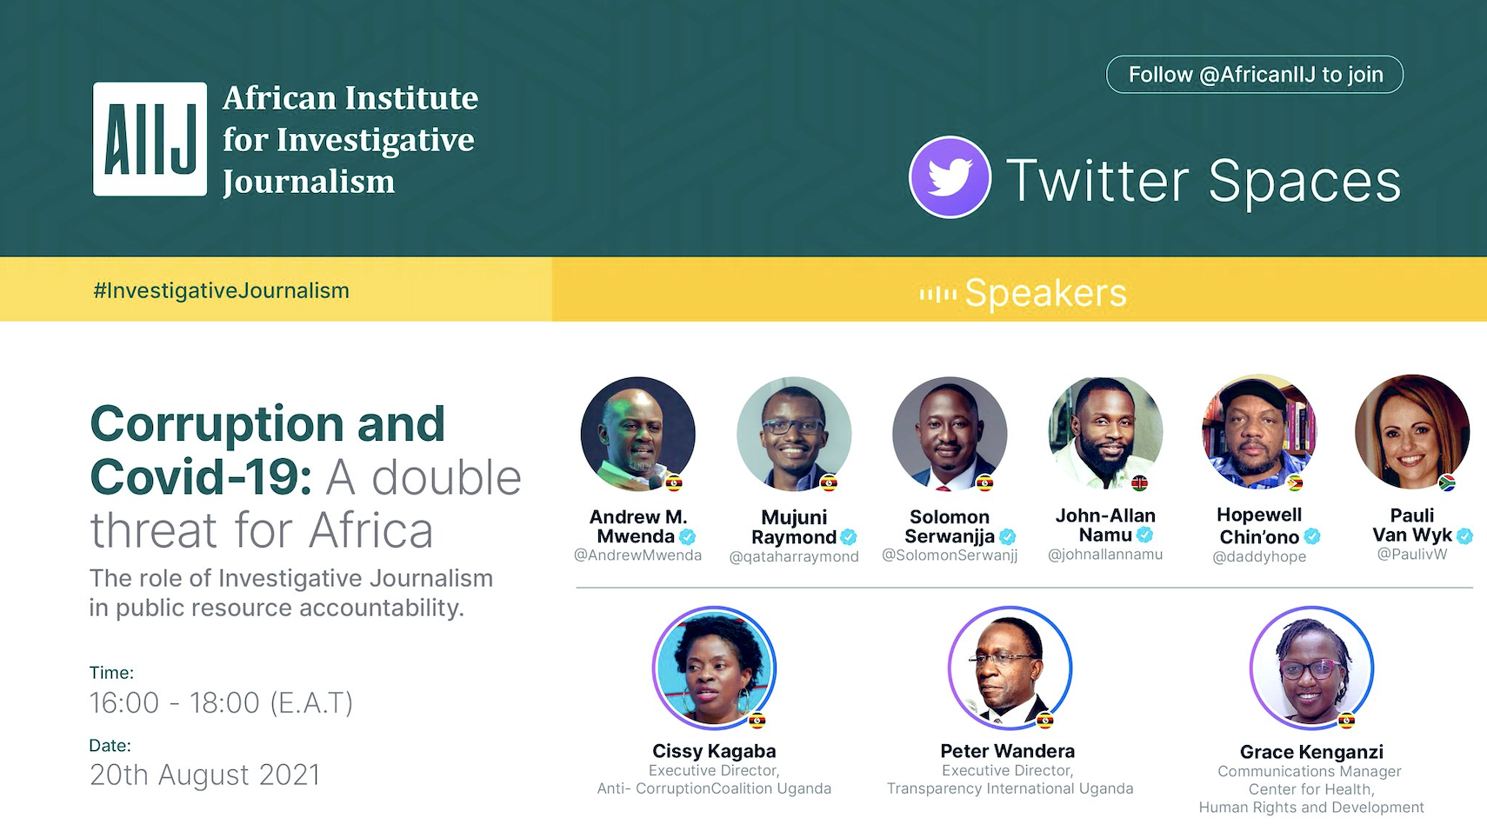1487x838 pixels.
Task: Open the #InvestigativeJournalism hashtag
Action: click(x=221, y=290)
